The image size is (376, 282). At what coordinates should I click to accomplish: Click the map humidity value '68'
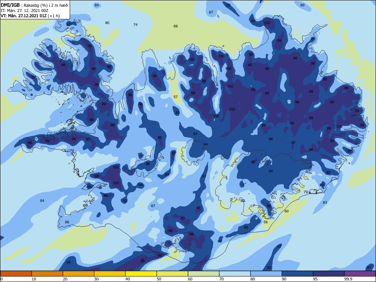click(x=176, y=26)
